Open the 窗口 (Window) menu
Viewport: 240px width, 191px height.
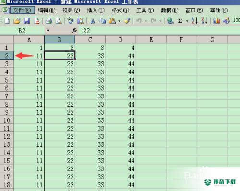pos(194,10)
